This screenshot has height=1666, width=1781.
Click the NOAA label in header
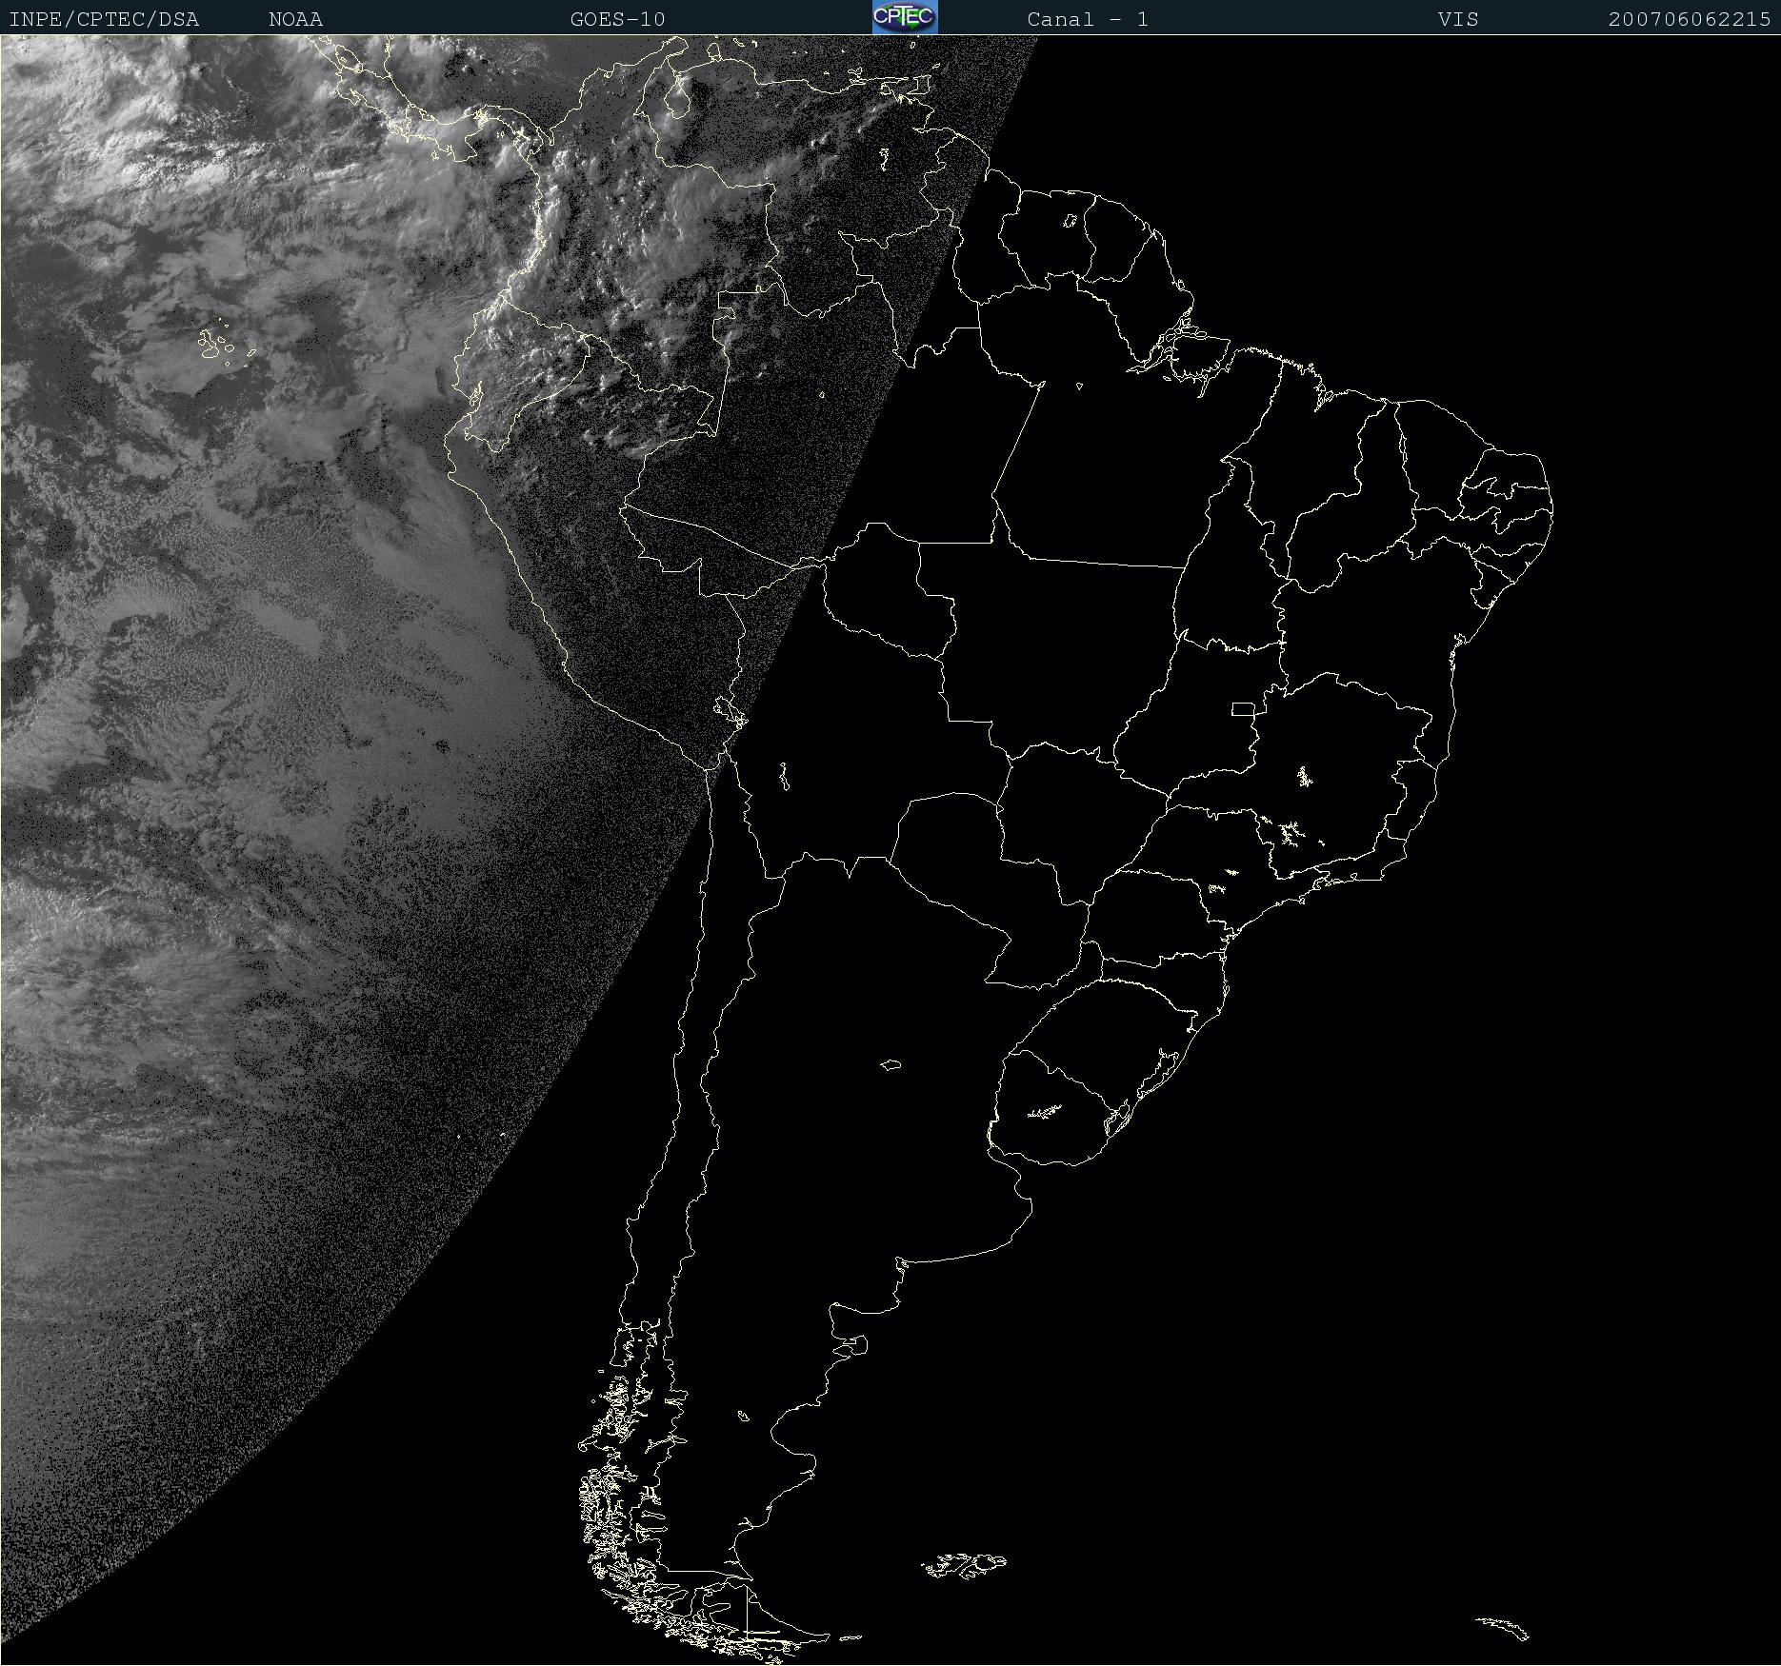click(295, 19)
